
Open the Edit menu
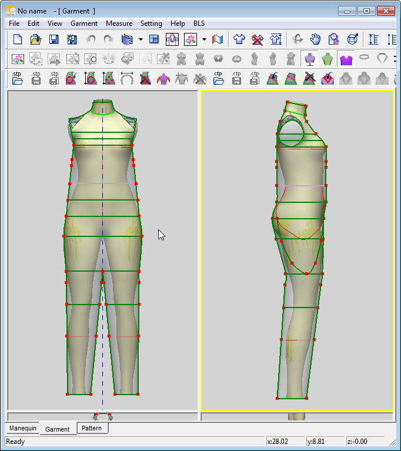[x=34, y=24]
